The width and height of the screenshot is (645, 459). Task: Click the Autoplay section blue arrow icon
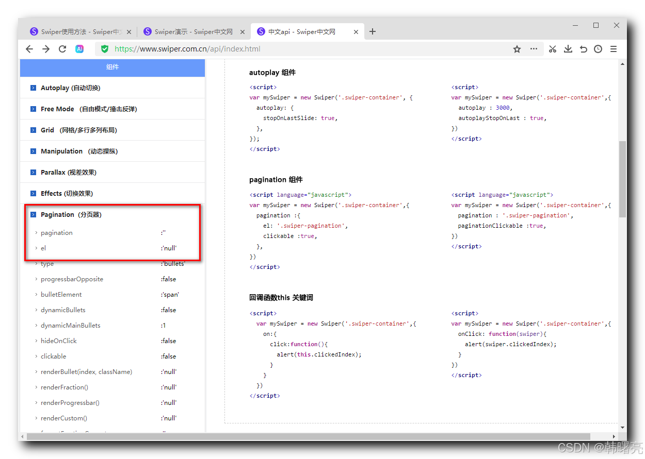pos(33,88)
